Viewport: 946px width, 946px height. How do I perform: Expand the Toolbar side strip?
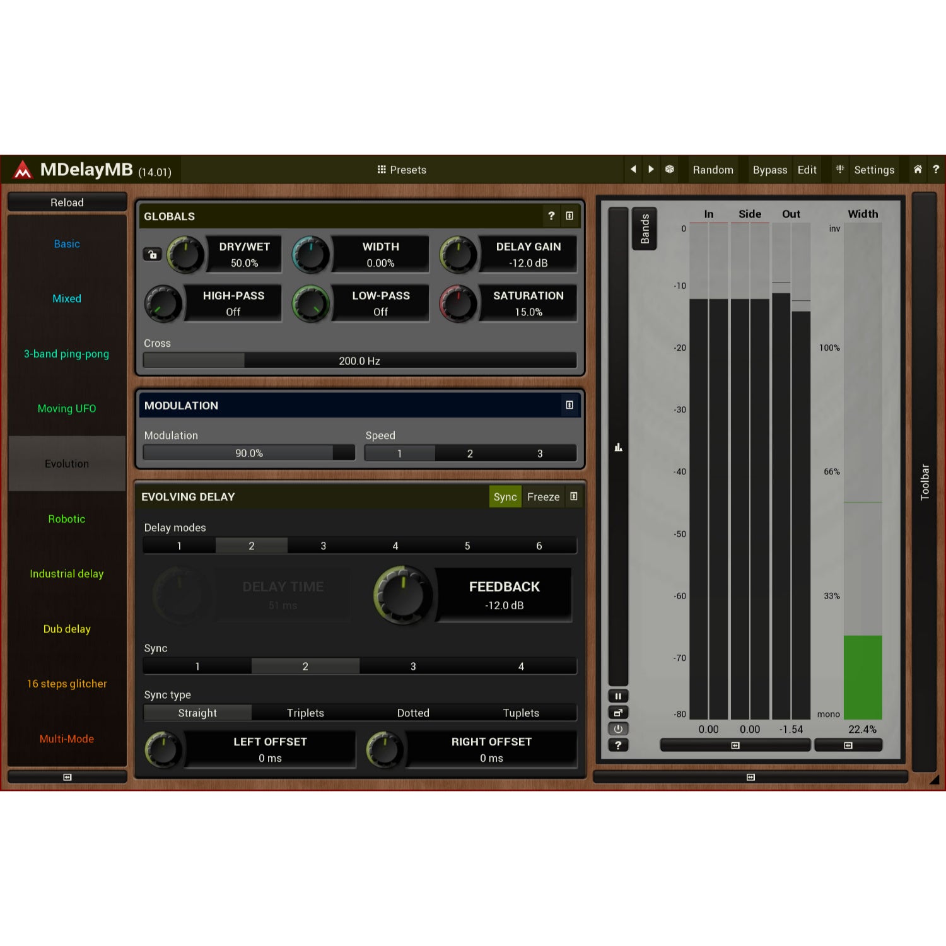[x=925, y=482]
